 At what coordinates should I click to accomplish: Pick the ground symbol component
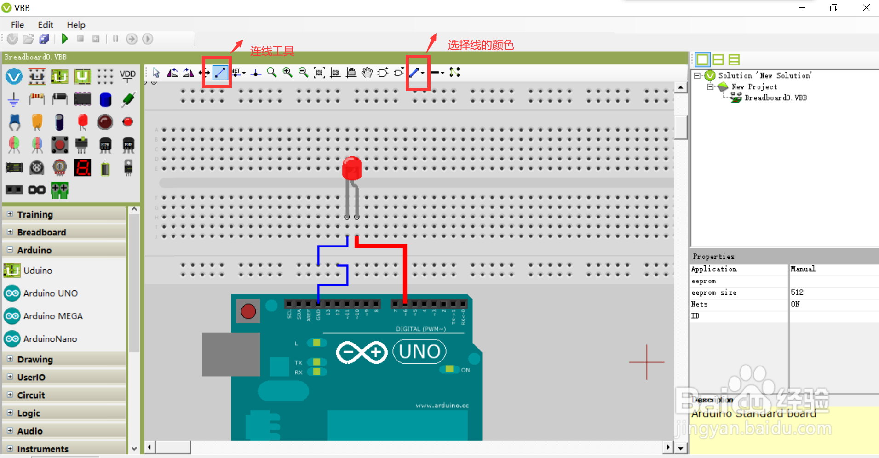coord(14,99)
